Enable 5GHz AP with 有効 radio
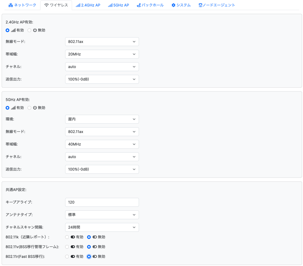This screenshot has width=303, height=266. tap(7, 108)
